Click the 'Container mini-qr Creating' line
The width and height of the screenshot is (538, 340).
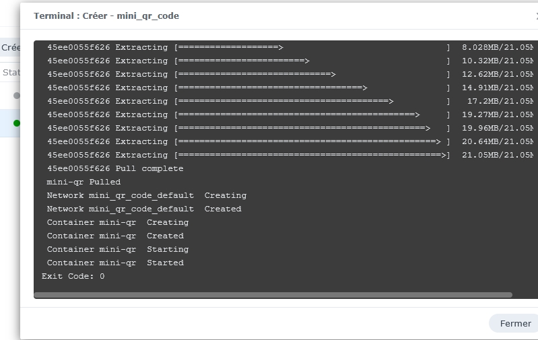[x=117, y=222]
